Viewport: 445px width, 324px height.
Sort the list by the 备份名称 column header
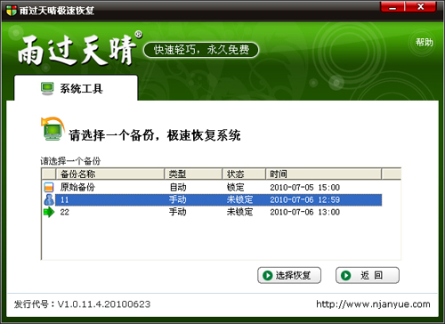pos(110,174)
